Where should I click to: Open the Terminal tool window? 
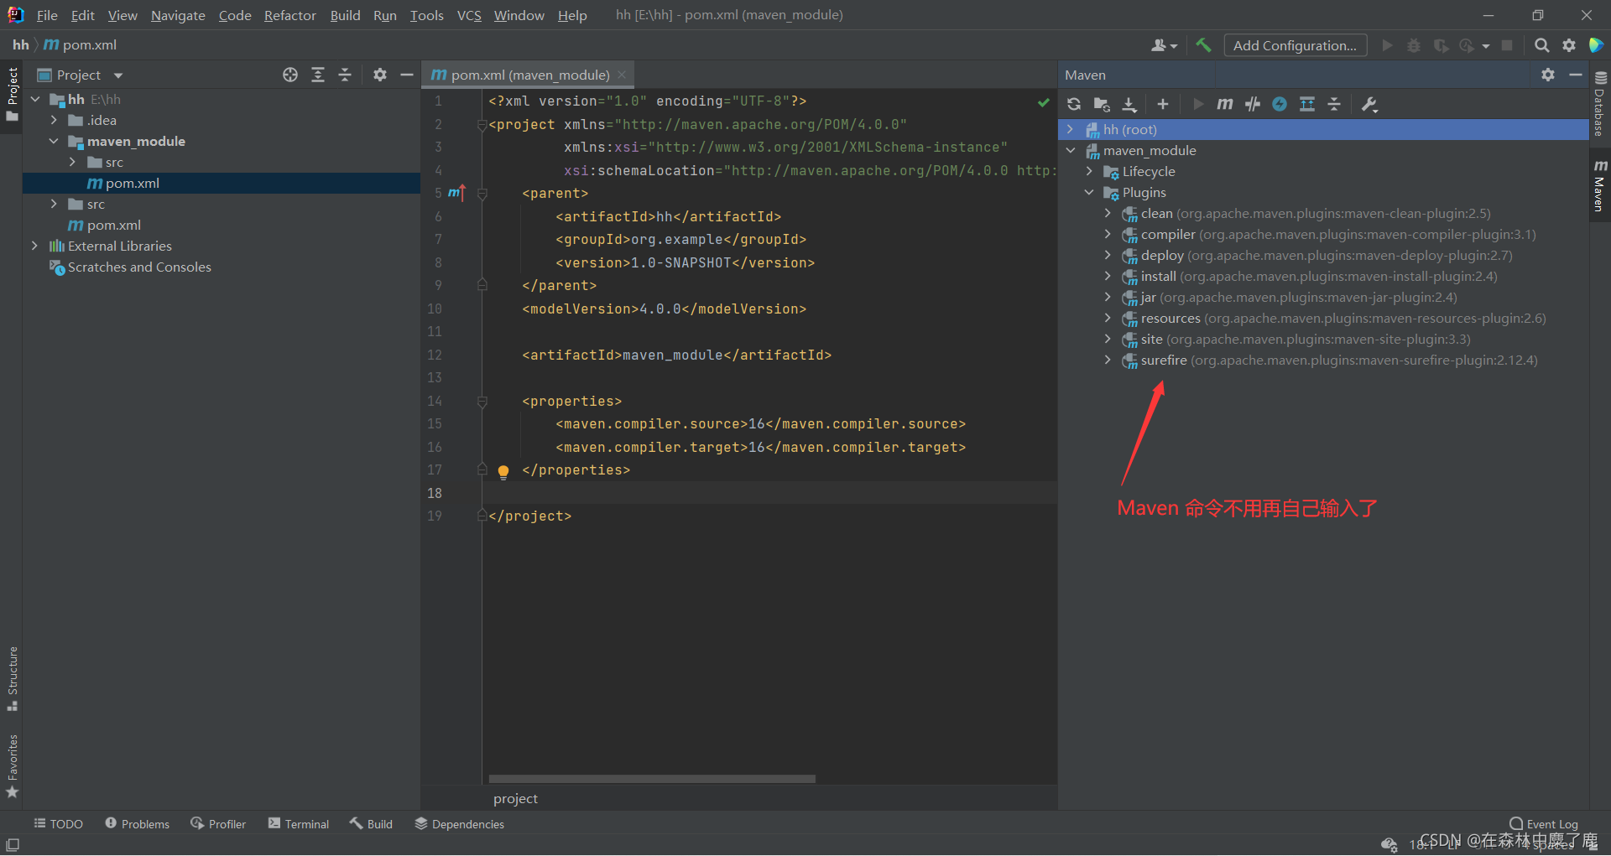[x=299, y=824]
